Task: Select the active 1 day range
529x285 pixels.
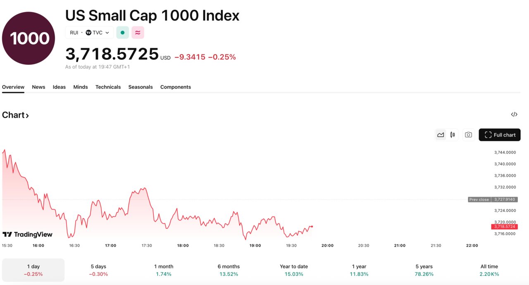Action: pos(33,270)
